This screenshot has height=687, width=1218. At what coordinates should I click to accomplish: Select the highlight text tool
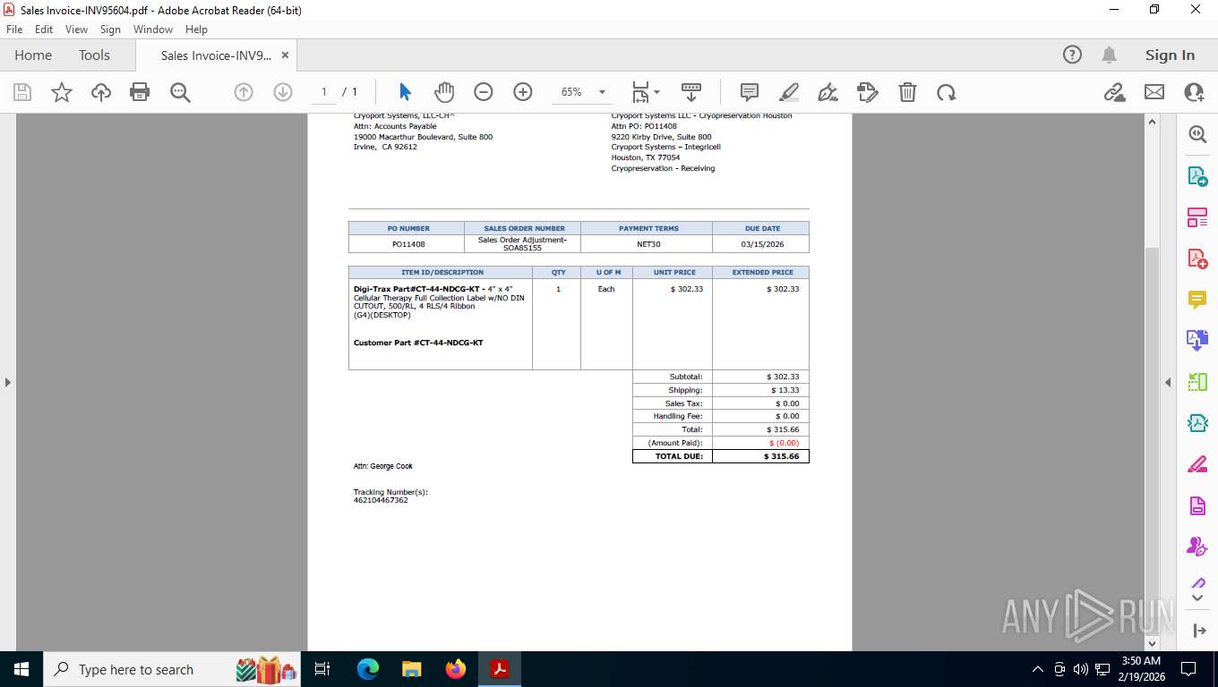click(x=789, y=92)
